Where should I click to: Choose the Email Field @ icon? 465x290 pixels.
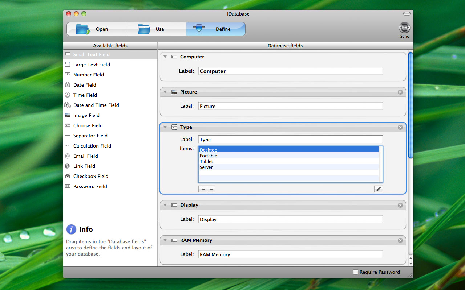(x=68, y=156)
